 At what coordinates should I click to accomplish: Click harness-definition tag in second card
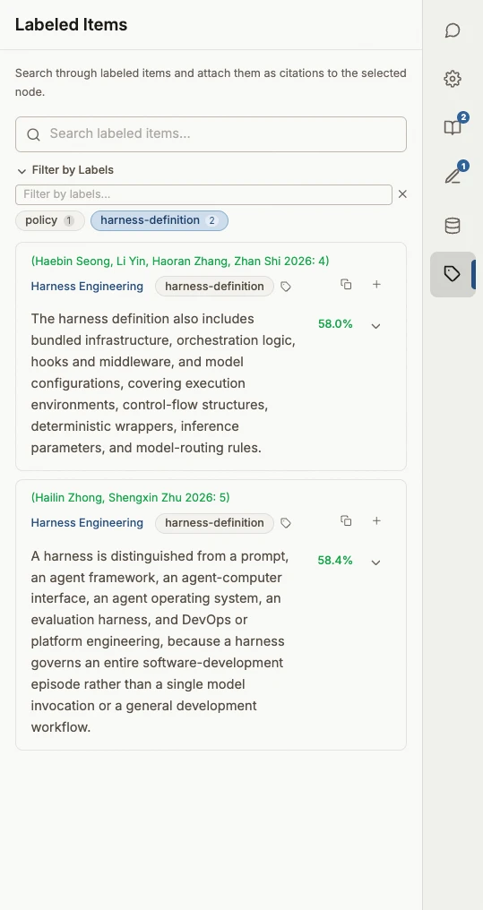click(214, 523)
